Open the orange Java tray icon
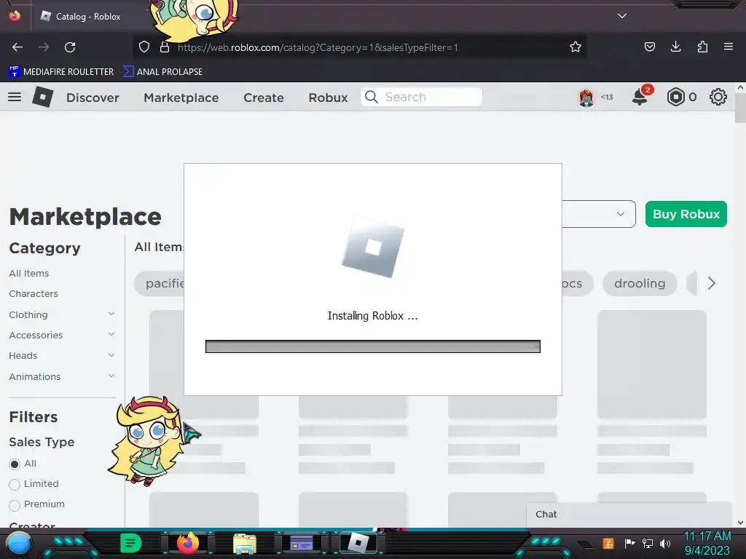 (x=608, y=543)
